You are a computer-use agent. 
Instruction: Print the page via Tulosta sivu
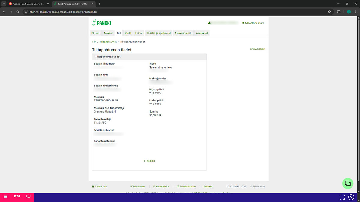click(x=99, y=186)
